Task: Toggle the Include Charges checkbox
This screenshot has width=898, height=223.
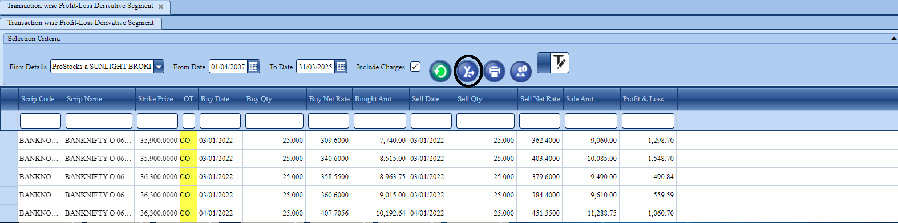Action: click(x=415, y=67)
